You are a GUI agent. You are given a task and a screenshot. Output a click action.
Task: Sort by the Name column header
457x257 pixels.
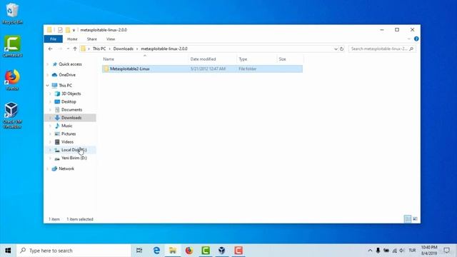point(145,59)
